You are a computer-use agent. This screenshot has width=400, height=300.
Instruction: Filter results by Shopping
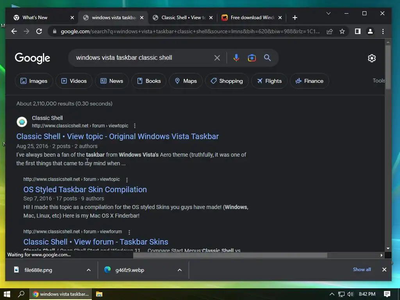pos(227,81)
